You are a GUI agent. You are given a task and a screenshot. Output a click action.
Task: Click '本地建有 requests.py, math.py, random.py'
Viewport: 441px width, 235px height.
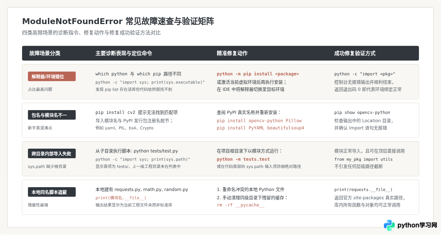click(x=142, y=190)
